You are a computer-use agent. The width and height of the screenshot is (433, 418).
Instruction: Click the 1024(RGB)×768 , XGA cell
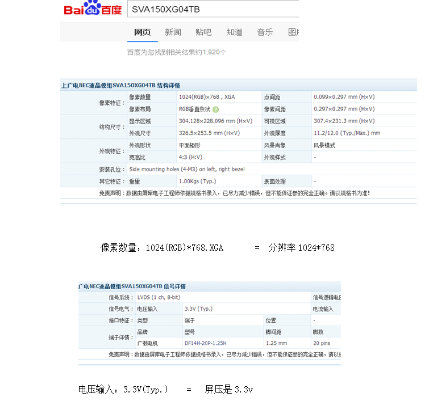(x=207, y=97)
